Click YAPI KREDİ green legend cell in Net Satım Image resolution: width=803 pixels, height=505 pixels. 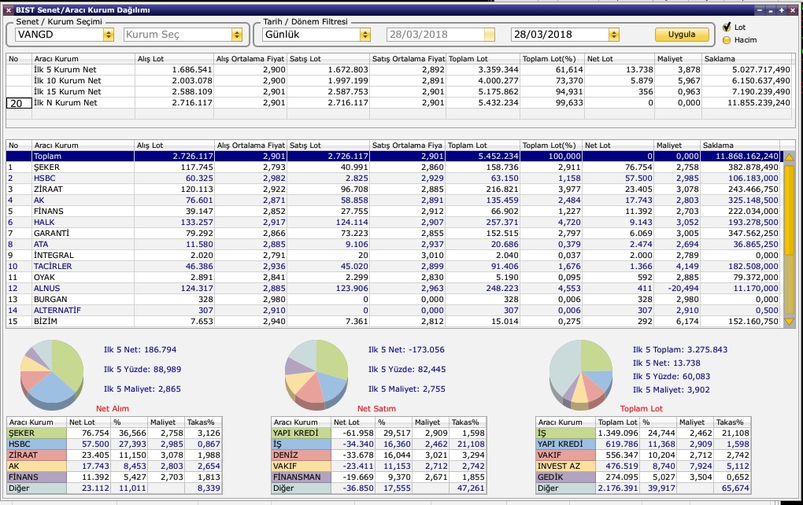[x=301, y=433]
